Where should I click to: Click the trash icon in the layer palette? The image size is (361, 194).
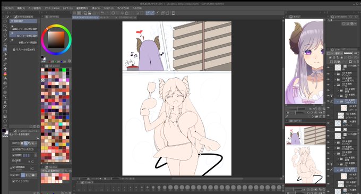pyautogui.click(x=357, y=62)
